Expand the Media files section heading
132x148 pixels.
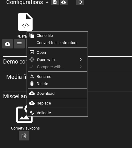click(x=17, y=77)
